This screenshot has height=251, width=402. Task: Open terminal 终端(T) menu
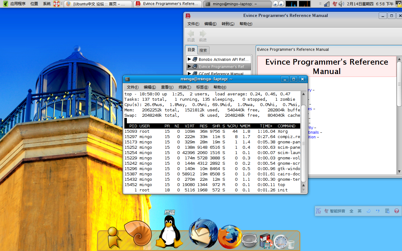coord(185,87)
